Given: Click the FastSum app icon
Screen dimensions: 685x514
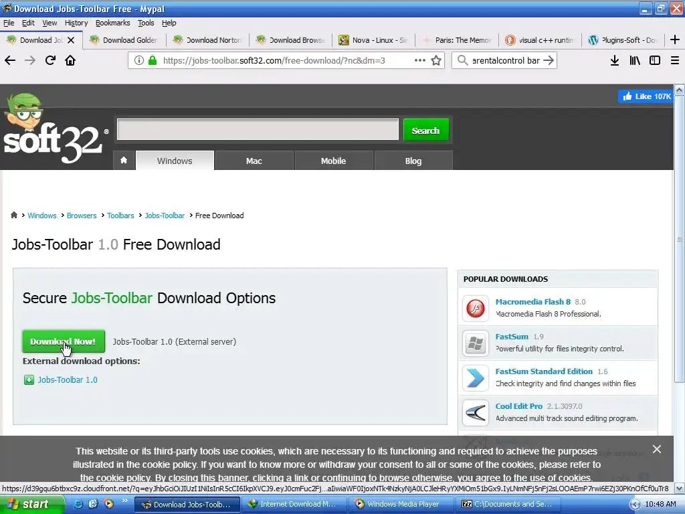Looking at the screenshot, I should 476,343.
